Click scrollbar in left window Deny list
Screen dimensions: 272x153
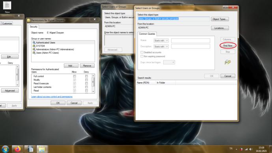pyautogui.click(x=17, y=76)
